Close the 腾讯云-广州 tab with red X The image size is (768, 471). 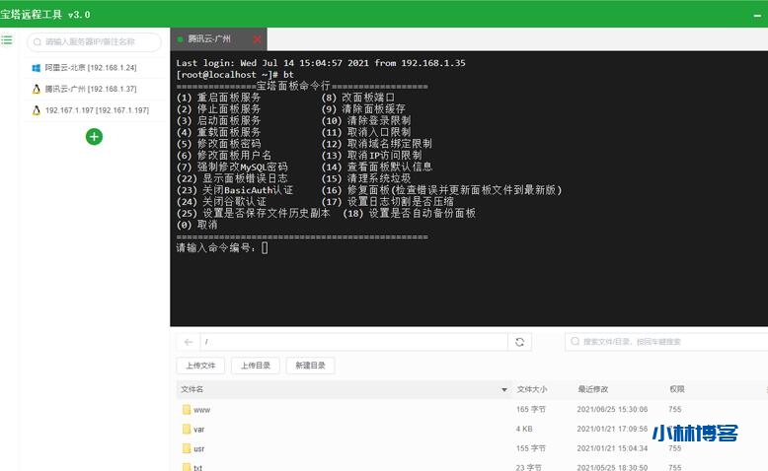257,39
